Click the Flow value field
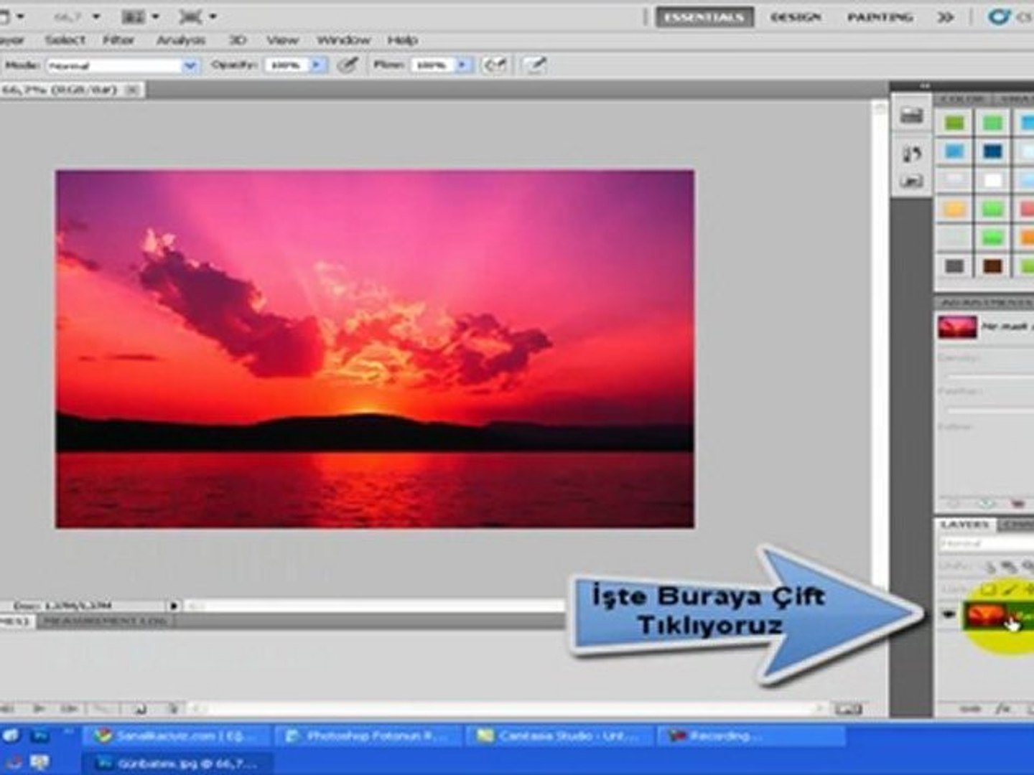Image resolution: width=1034 pixels, height=775 pixels. click(x=432, y=65)
